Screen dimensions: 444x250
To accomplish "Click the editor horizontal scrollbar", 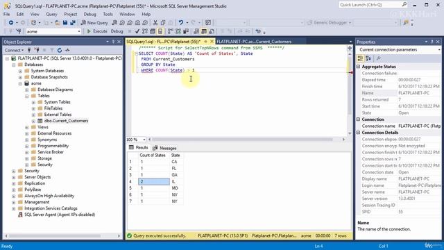I will point(242,140).
